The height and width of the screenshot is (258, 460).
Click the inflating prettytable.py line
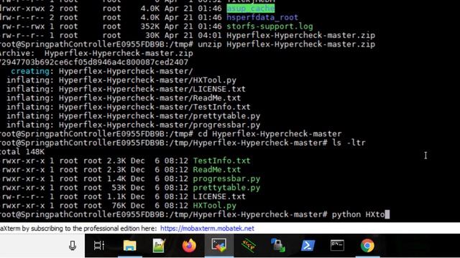point(133,116)
